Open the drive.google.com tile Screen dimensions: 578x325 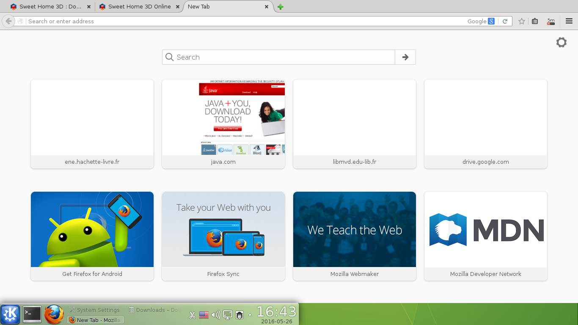pyautogui.click(x=486, y=124)
